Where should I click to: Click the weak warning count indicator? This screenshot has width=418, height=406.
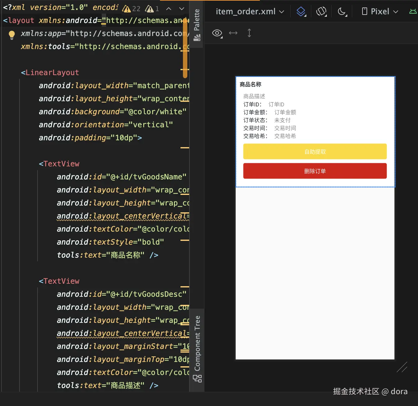tap(152, 9)
